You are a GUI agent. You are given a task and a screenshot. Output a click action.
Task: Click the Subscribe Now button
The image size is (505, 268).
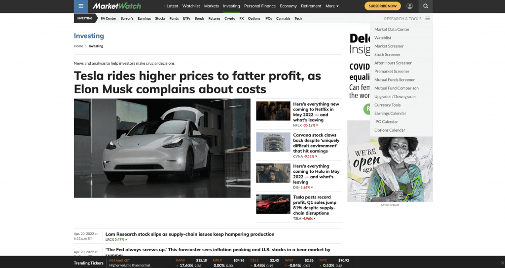pos(383,6)
